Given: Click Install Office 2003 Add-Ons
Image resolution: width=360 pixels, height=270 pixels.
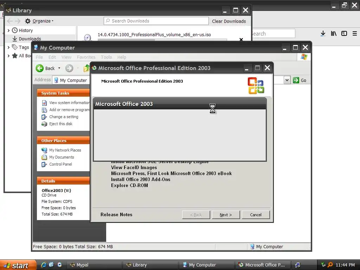Looking at the screenshot, I should [141, 179].
